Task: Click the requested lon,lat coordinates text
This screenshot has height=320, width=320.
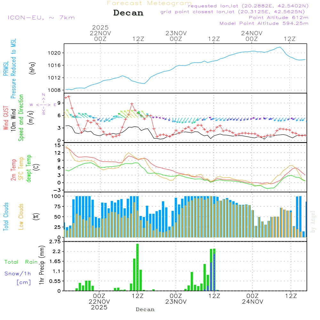Action: (x=248, y=6)
